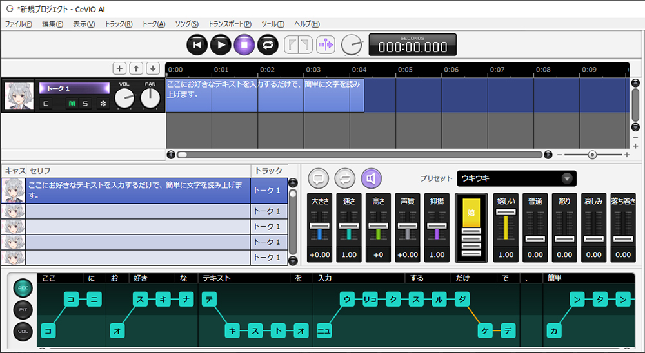Image resolution: width=645 pixels, height=353 pixels.
Task: Click the track VOL knob
Action: (x=124, y=99)
